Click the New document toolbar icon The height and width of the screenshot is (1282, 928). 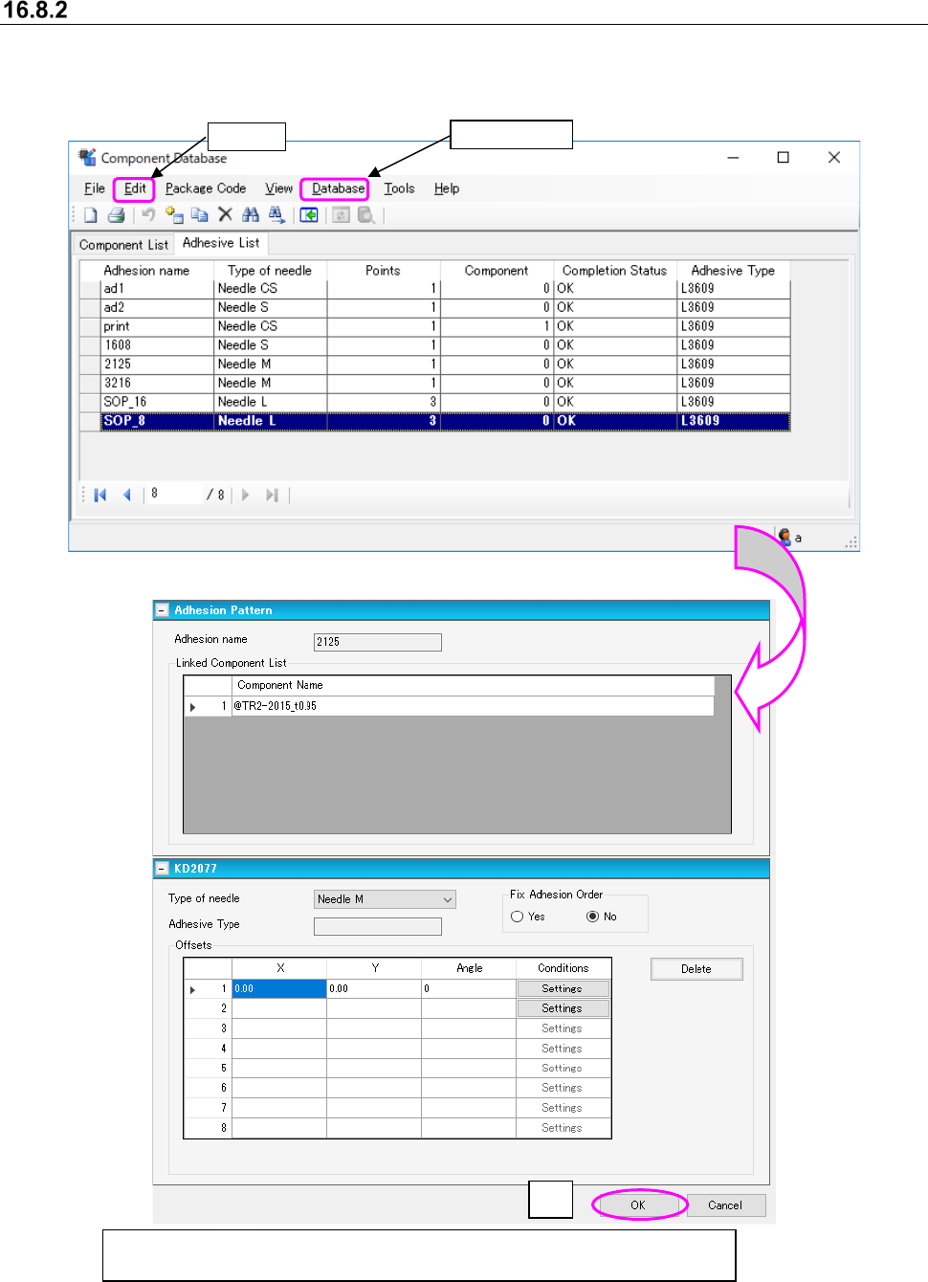(x=90, y=215)
